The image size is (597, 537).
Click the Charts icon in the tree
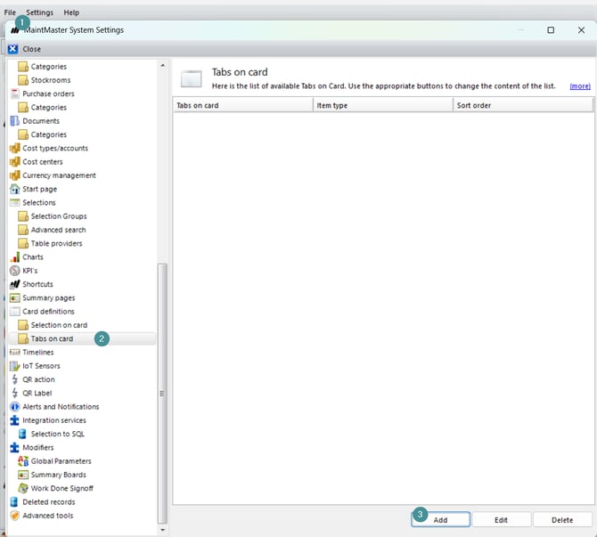point(14,257)
